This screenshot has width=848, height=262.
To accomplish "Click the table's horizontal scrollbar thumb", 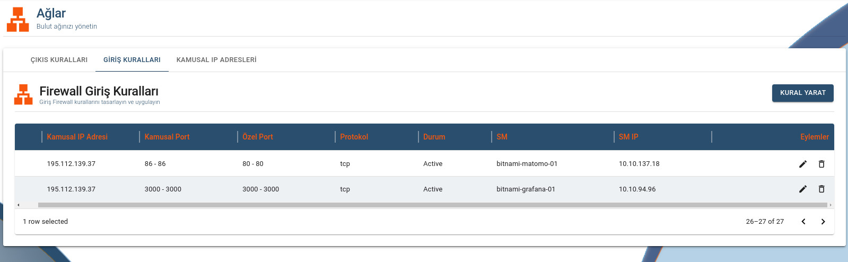I will point(433,205).
